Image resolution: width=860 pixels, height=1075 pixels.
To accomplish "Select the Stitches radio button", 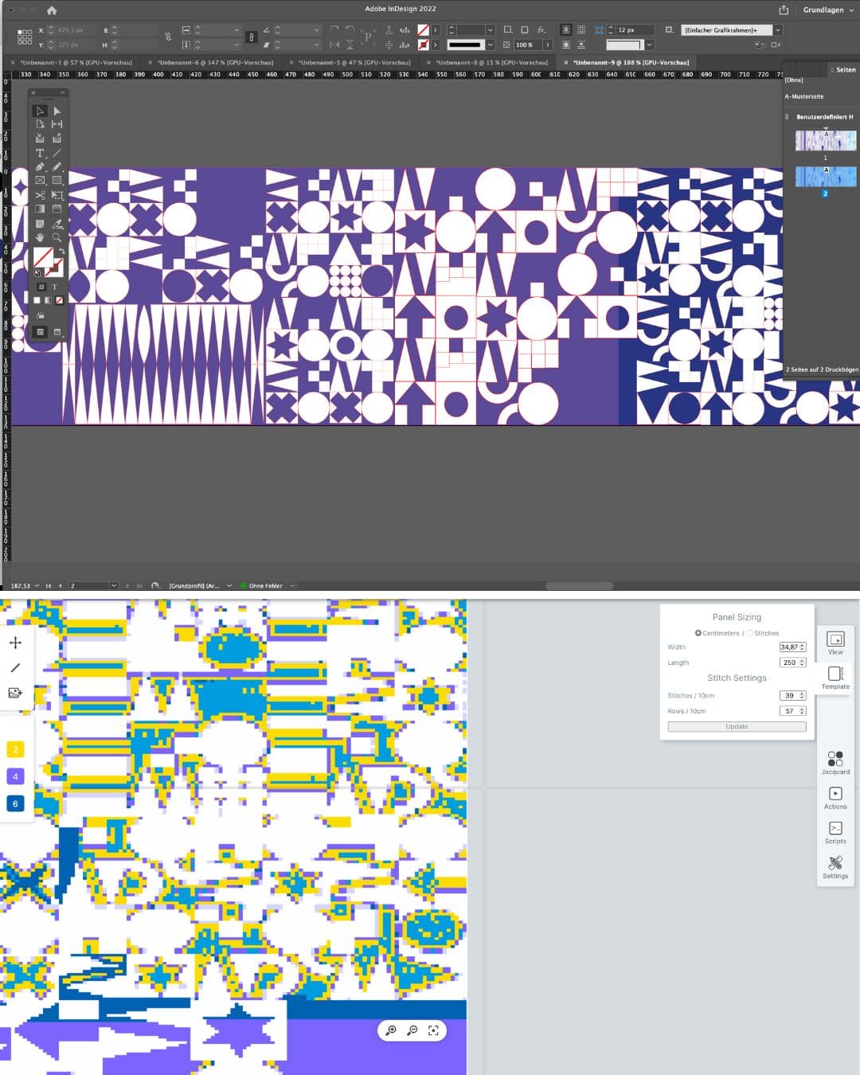I will tap(750, 633).
